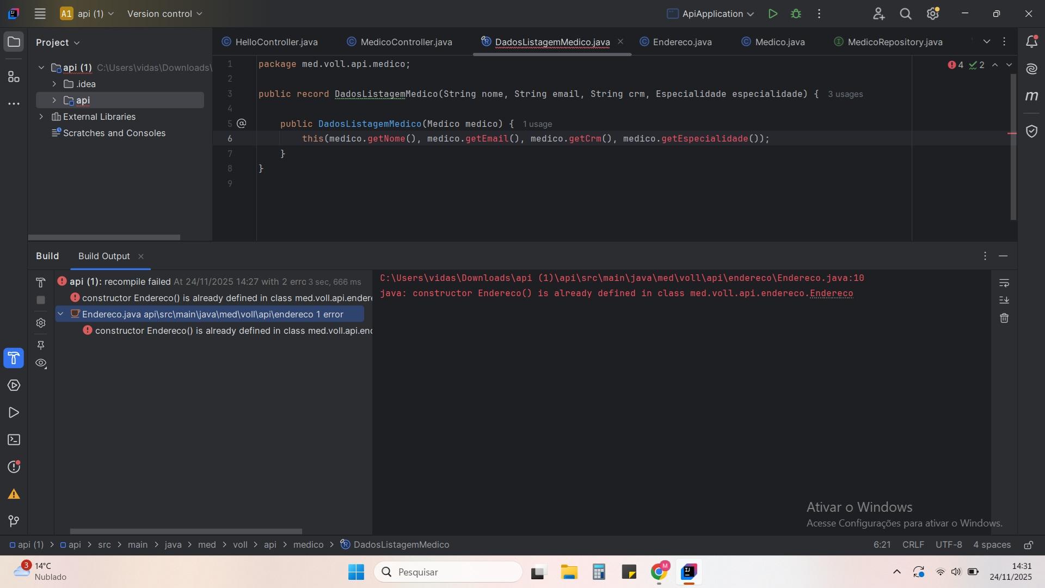The height and width of the screenshot is (588, 1045).
Task: Click the green Run ApiApplication button
Action: pyautogui.click(x=772, y=14)
